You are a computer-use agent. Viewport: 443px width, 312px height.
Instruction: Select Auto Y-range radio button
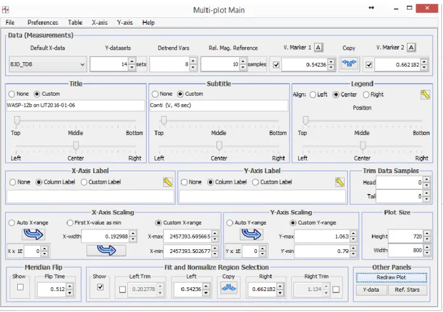tap(229, 223)
